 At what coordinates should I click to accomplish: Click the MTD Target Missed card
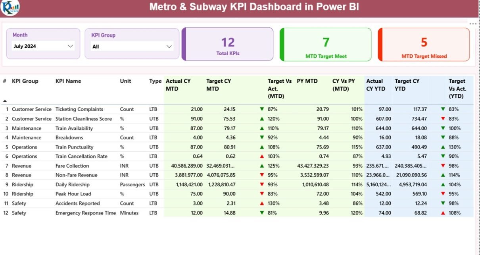coord(424,44)
